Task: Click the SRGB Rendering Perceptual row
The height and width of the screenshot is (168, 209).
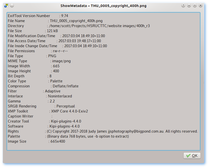Action: [41, 106]
